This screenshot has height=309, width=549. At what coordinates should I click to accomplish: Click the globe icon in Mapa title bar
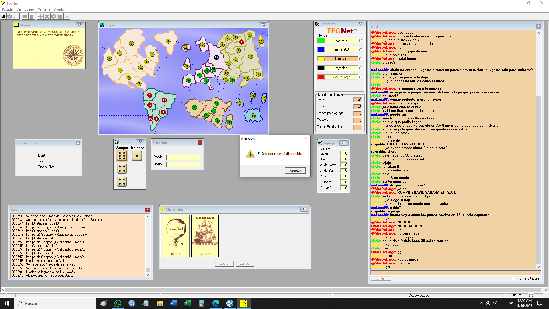pos(102,25)
